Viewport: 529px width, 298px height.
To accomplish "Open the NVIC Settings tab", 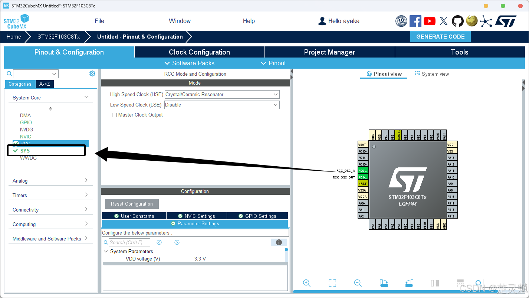I will click(196, 216).
